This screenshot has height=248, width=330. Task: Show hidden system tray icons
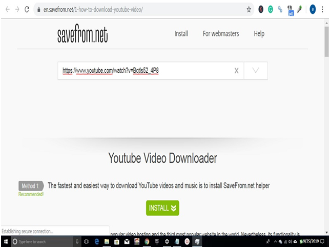click(x=275, y=241)
